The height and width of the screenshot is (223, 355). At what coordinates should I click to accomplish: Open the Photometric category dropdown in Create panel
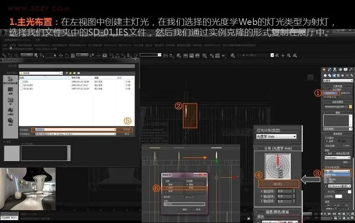coord(338,80)
